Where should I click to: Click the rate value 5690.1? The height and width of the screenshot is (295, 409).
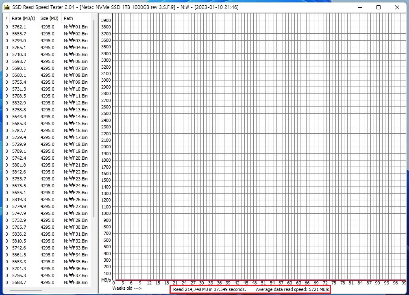coord(19,68)
